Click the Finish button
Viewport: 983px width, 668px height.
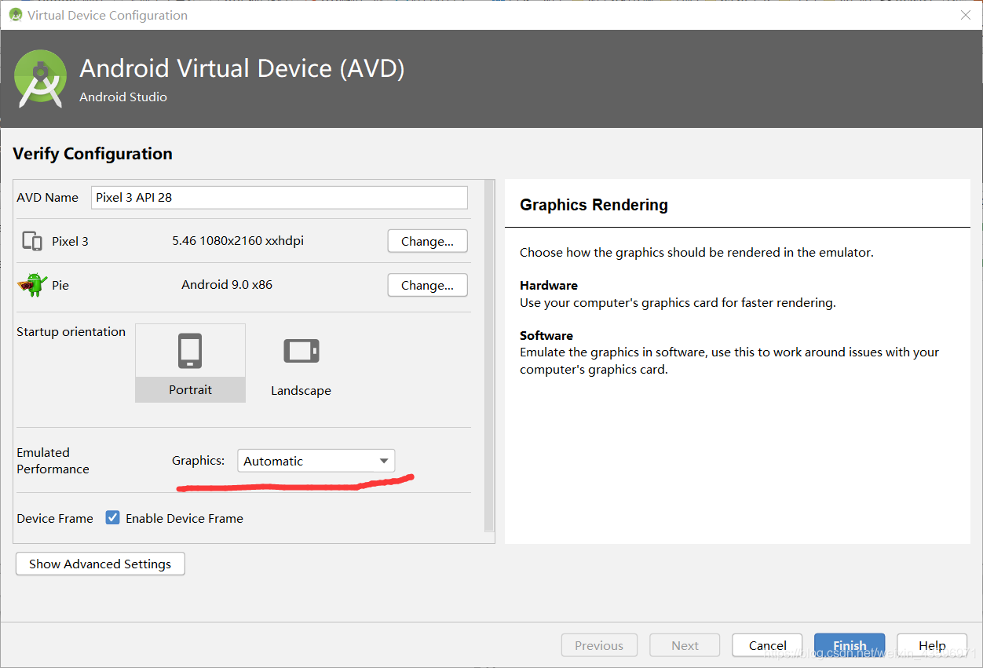(x=850, y=645)
